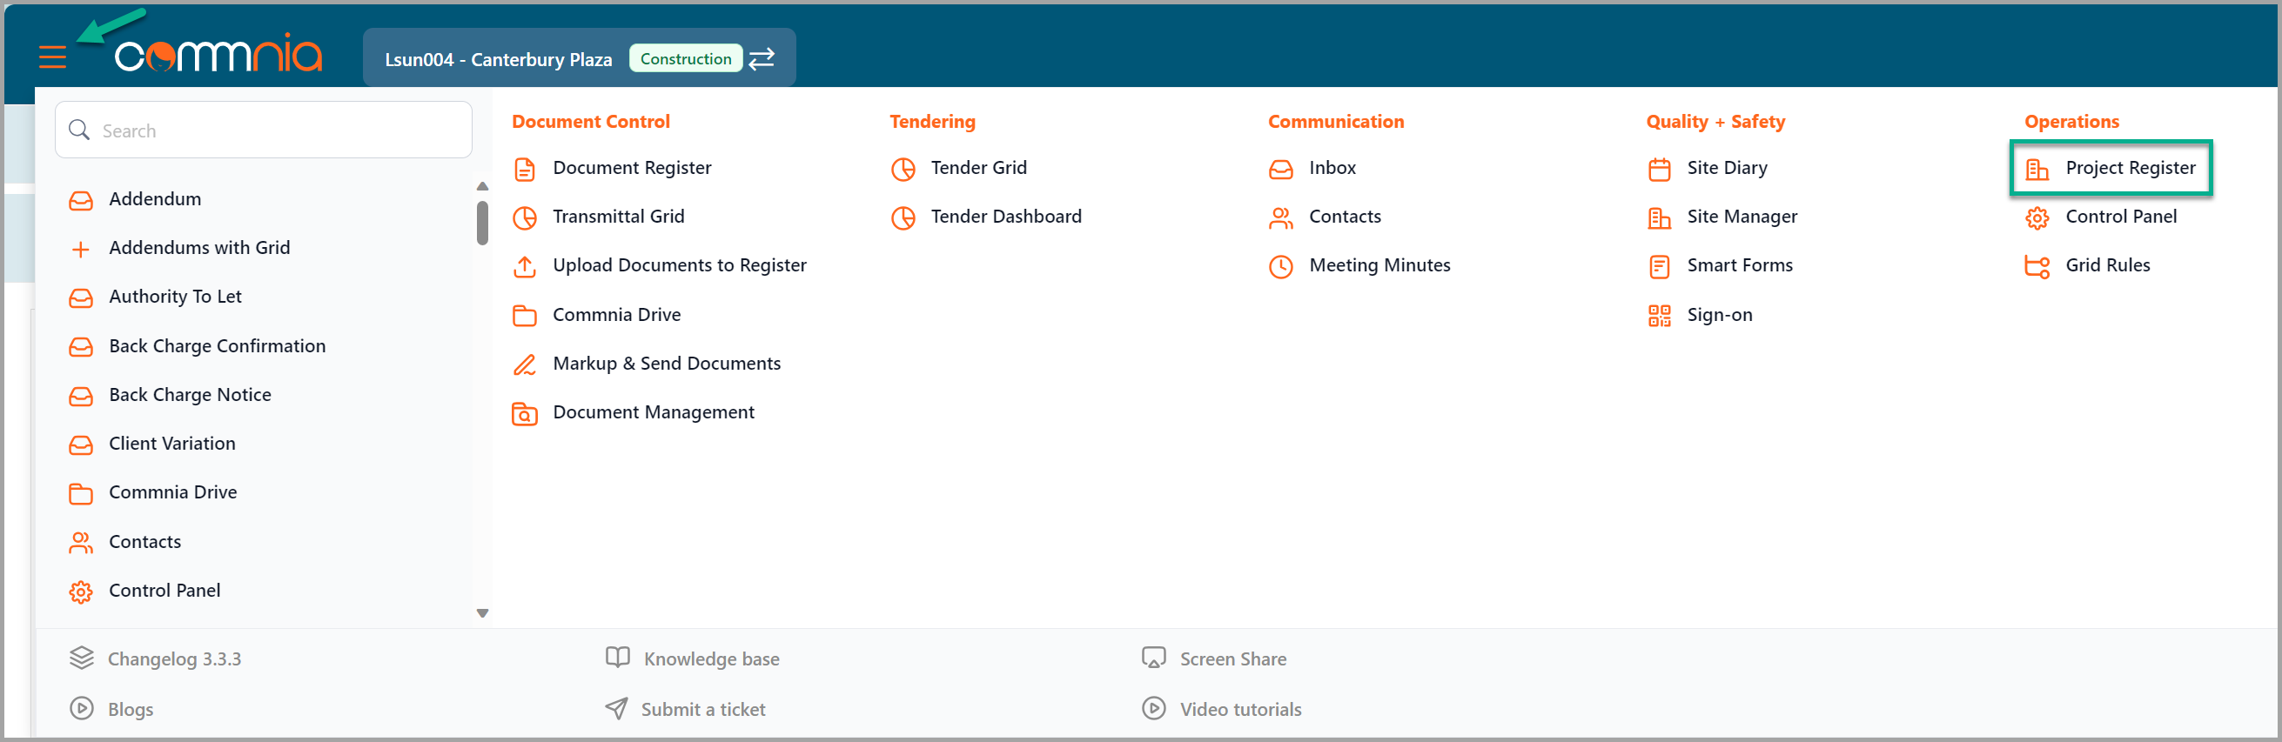
Task: Click the Site Diary calendar icon
Action: 1659,169
